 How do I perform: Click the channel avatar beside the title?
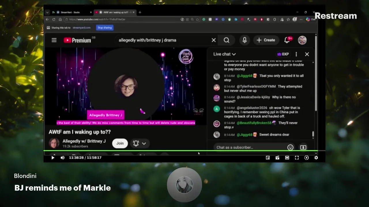(x=54, y=143)
